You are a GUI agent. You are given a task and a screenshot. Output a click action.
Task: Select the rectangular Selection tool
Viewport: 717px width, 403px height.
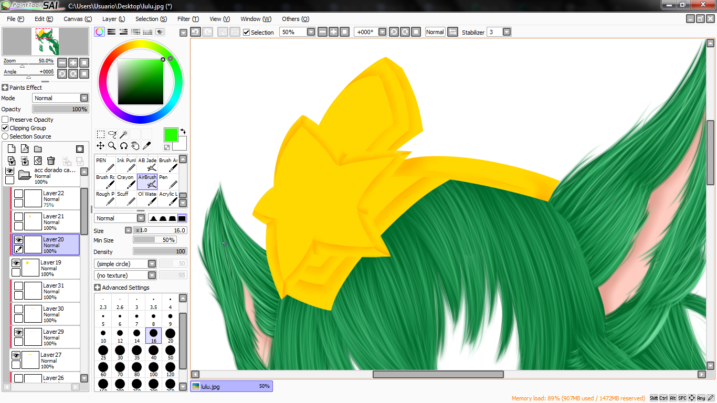100,134
